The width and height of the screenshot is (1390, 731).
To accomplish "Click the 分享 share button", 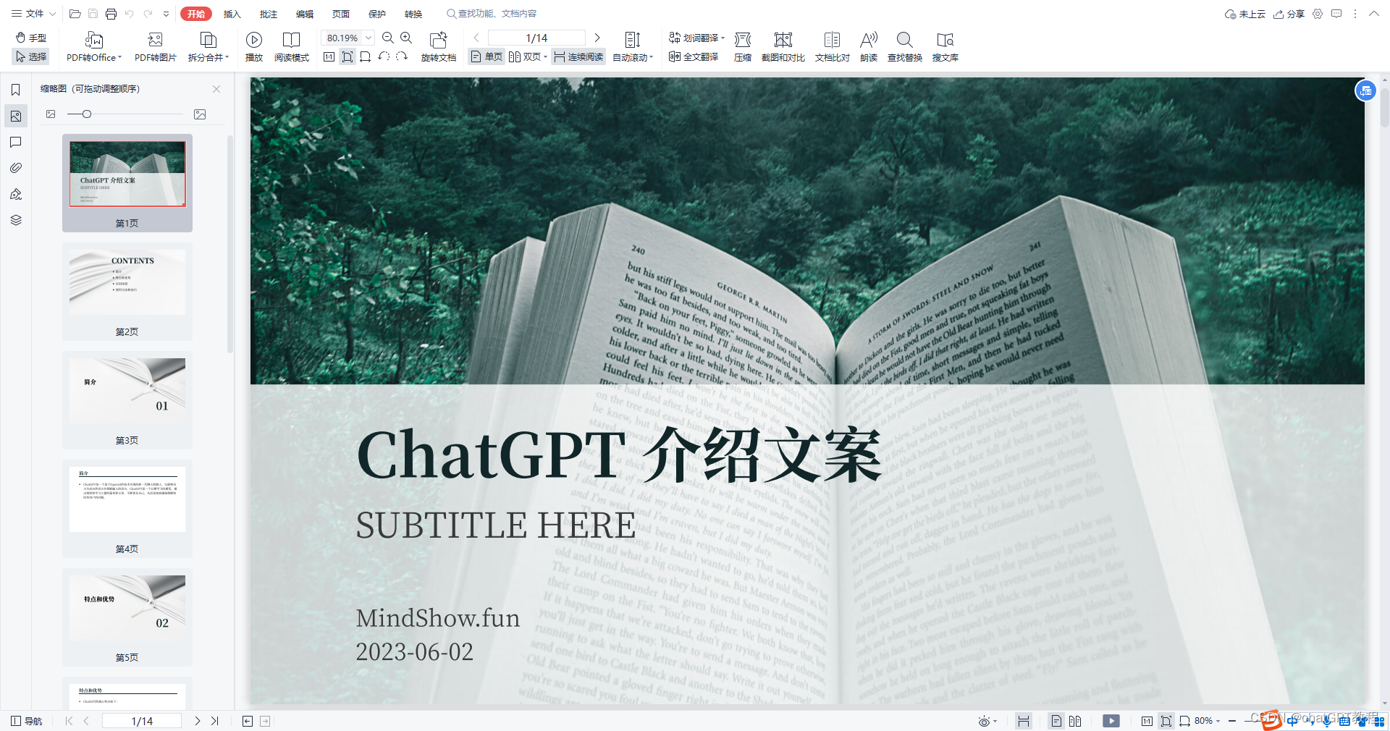I will tap(1289, 14).
